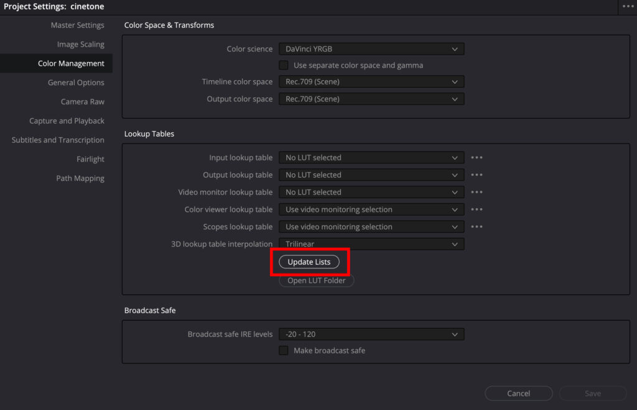Image resolution: width=637 pixels, height=410 pixels.
Task: Toggle Make broadcast safe checkbox
Action: (x=284, y=350)
